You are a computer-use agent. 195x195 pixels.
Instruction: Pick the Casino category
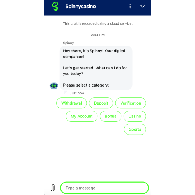(x=135, y=116)
